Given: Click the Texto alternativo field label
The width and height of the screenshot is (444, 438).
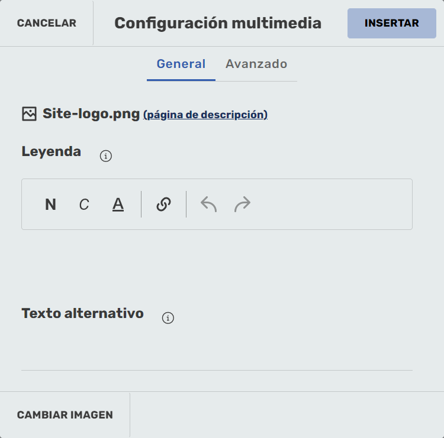Looking at the screenshot, I should click(83, 313).
